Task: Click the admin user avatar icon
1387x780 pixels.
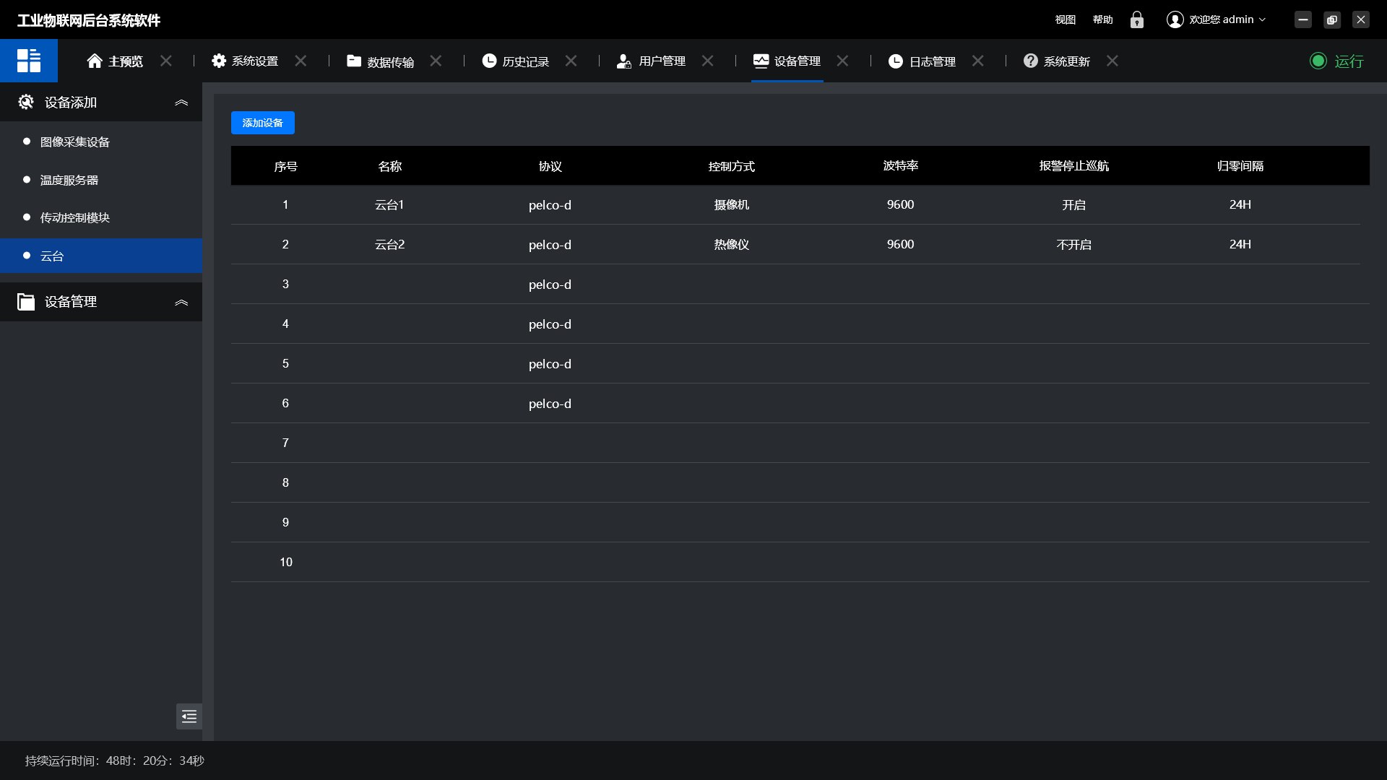Action: coord(1175,19)
